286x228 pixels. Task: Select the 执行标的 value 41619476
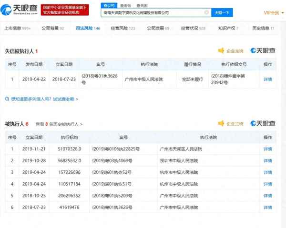[x=69, y=207]
